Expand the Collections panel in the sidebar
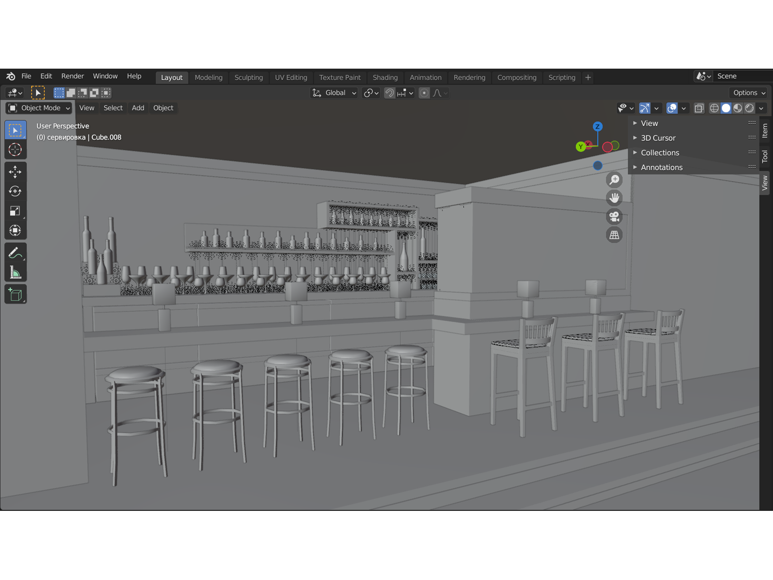773x580 pixels. click(x=659, y=152)
